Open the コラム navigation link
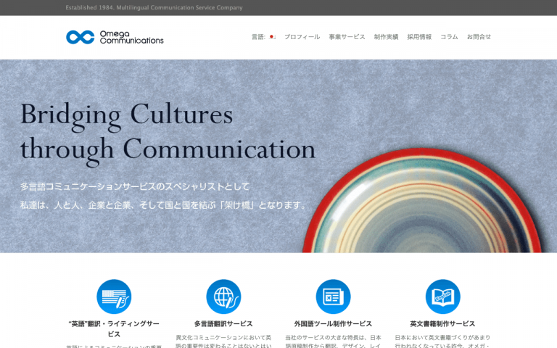This screenshot has height=348, width=557. (449, 37)
